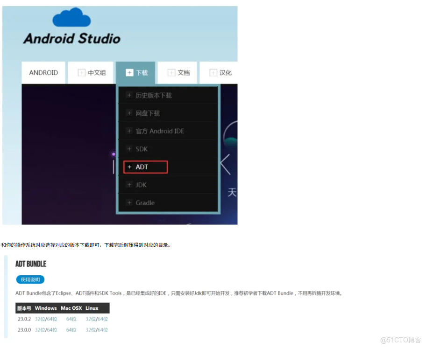The image size is (426, 348).
Task: Download 23.0.2 Mac OSX 64位
Action: (x=71, y=319)
